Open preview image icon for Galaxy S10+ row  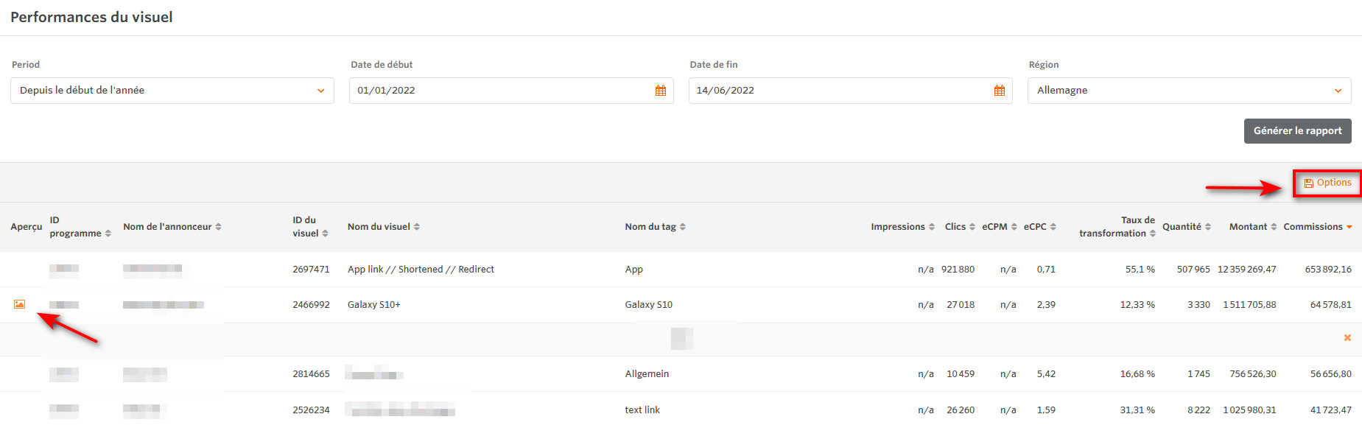[19, 304]
